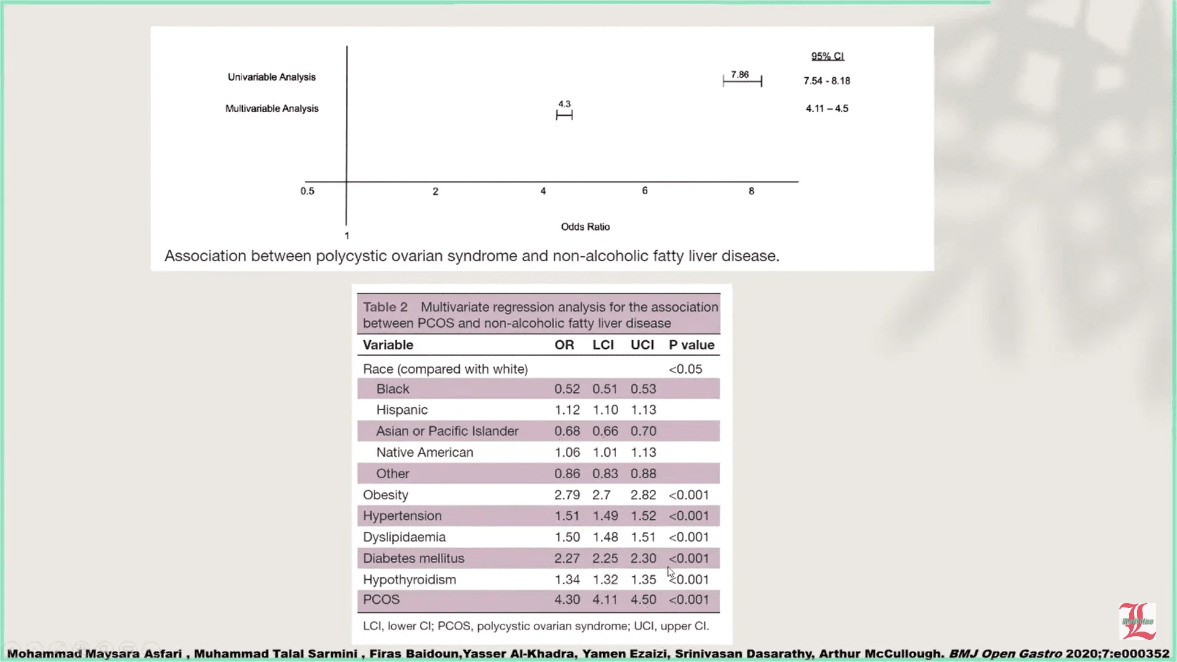Click the red 'L' logo in the corner

[x=1137, y=621]
